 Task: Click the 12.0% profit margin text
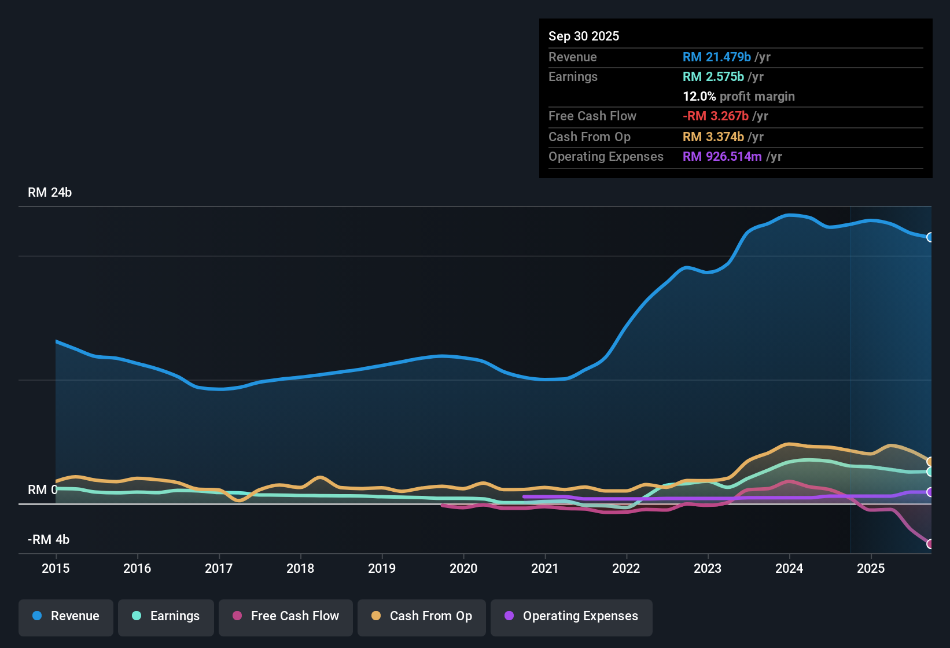click(x=738, y=96)
